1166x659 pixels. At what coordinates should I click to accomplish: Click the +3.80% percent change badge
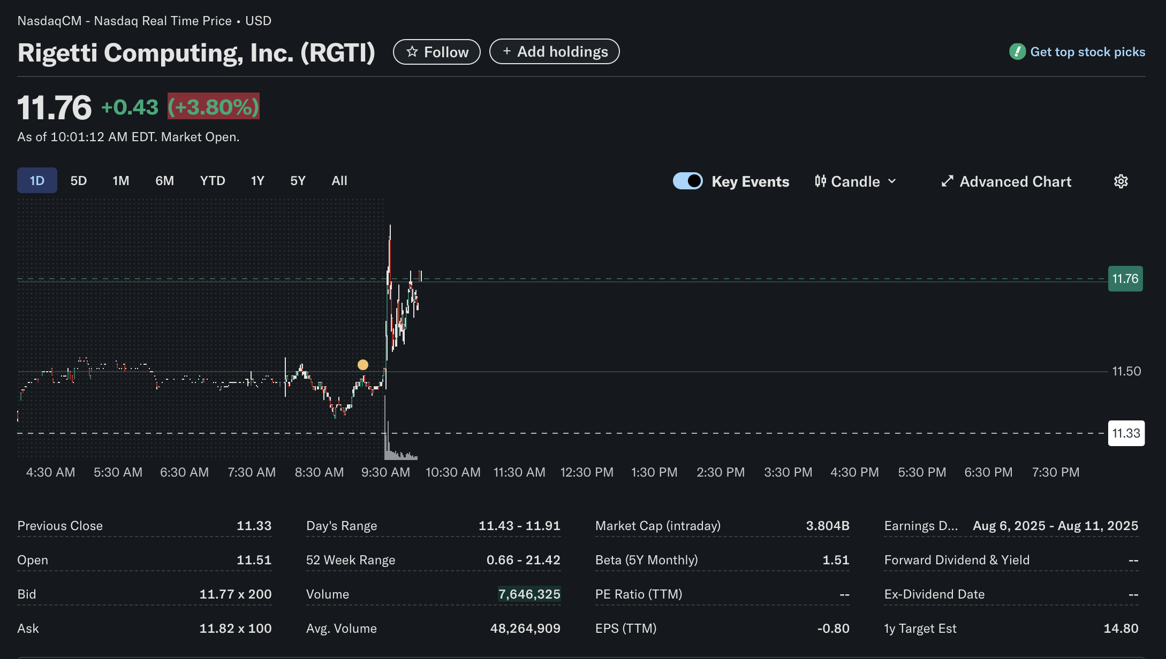[x=214, y=106]
